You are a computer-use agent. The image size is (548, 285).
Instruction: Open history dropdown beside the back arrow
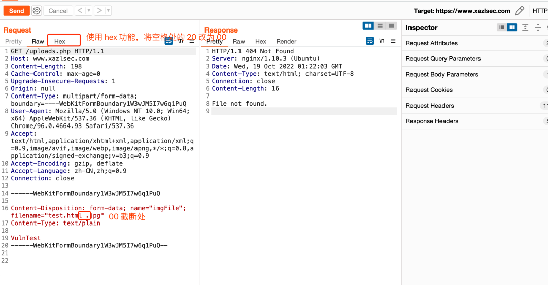pyautogui.click(x=89, y=11)
